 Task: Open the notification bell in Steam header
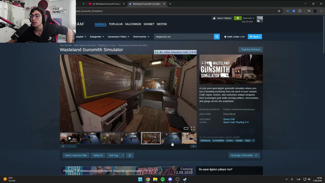point(238,18)
